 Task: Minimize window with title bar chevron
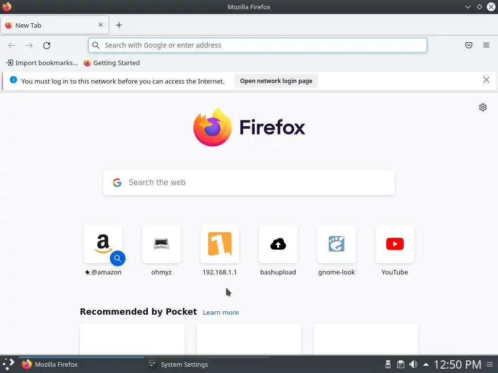tap(467, 7)
